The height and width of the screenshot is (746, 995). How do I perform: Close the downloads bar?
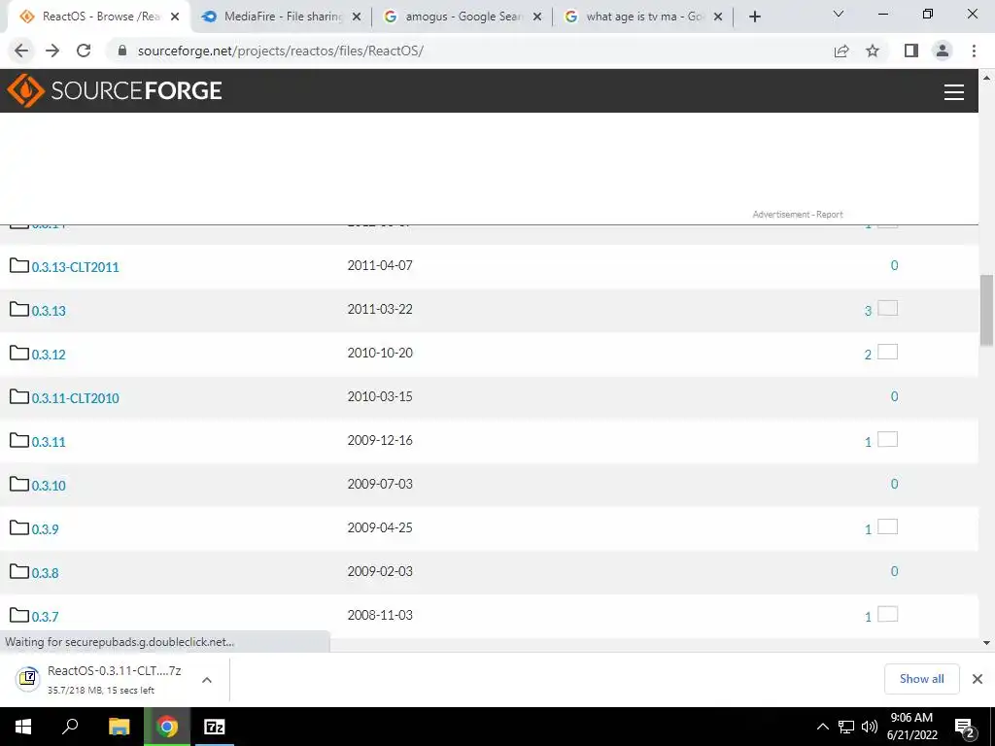click(978, 679)
